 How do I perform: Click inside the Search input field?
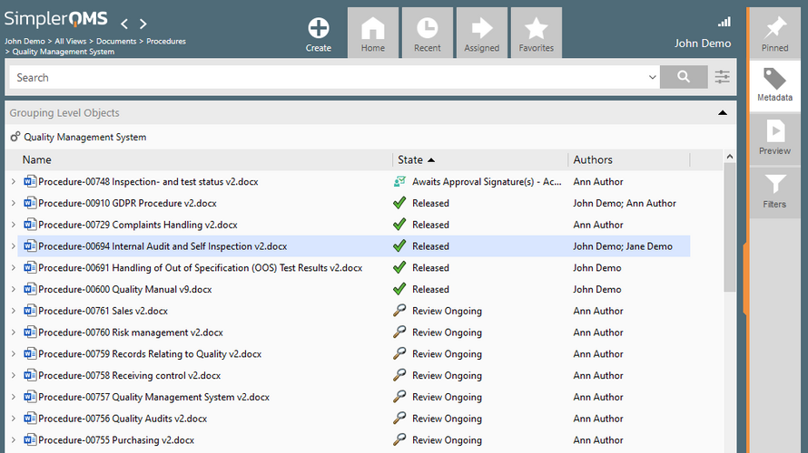pos(327,78)
